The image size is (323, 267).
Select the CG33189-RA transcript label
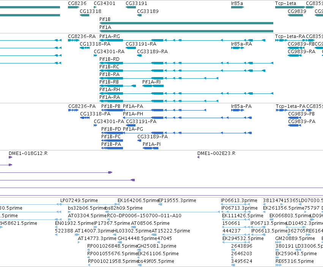152,52
